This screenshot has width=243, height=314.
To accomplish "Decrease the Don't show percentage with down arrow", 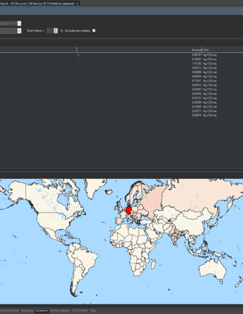I will click(56, 32).
